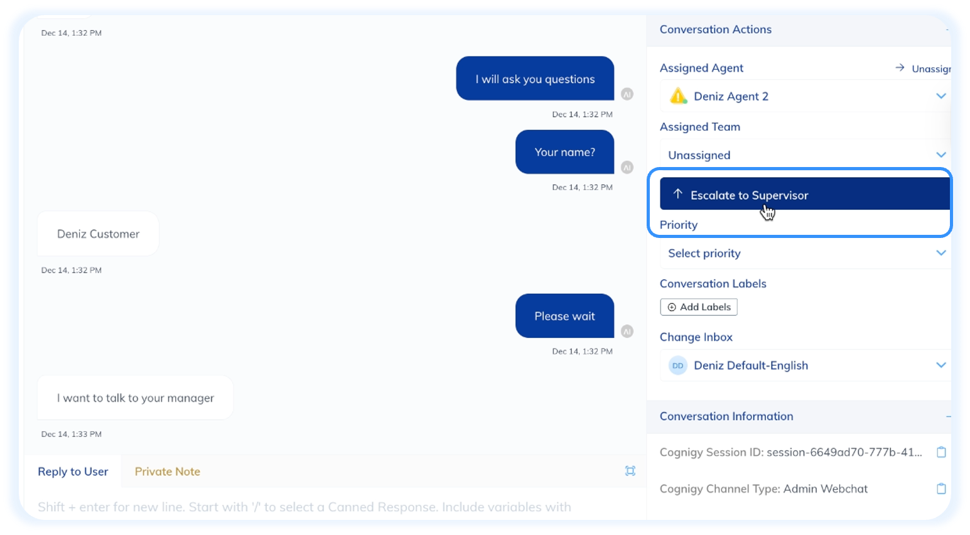Expand the Change Inbox dropdown chevron
Screen dimensions: 970x535
[x=940, y=365]
